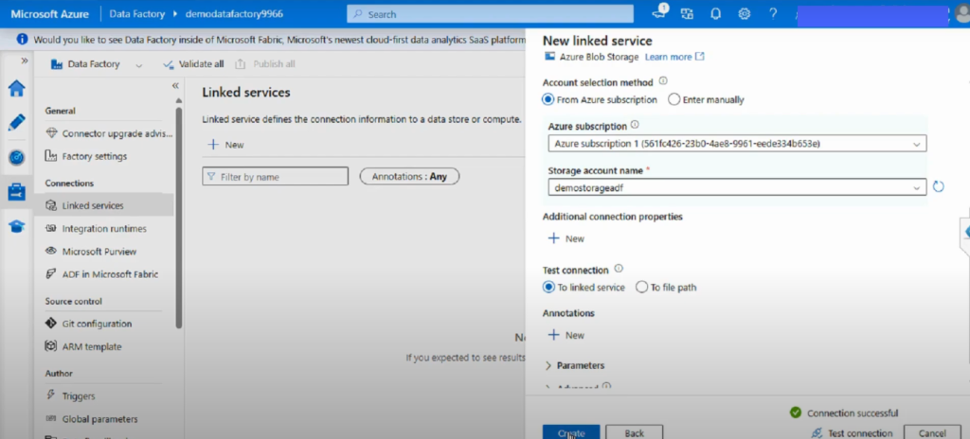Open the Learning center graduation cap icon

click(x=17, y=226)
